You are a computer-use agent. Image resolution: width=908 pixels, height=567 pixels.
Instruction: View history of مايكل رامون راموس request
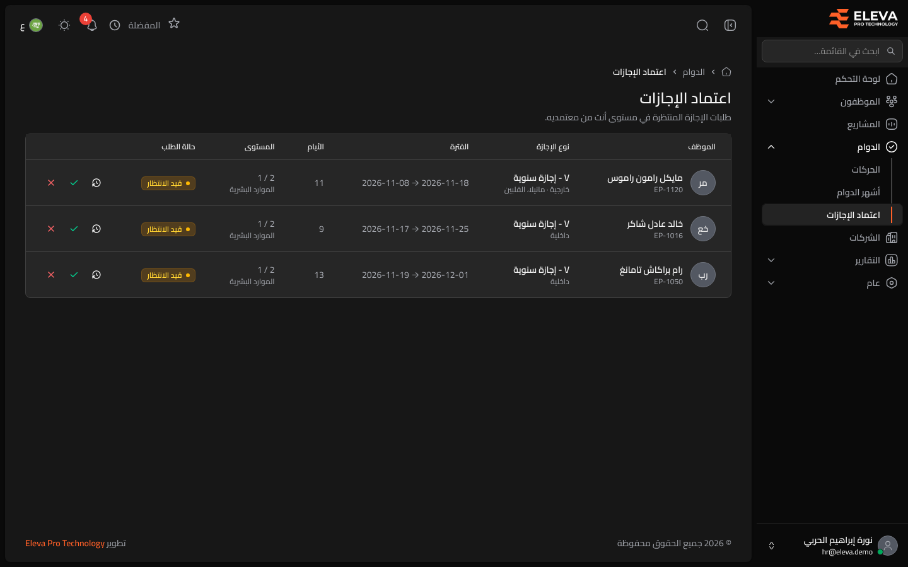coord(96,183)
